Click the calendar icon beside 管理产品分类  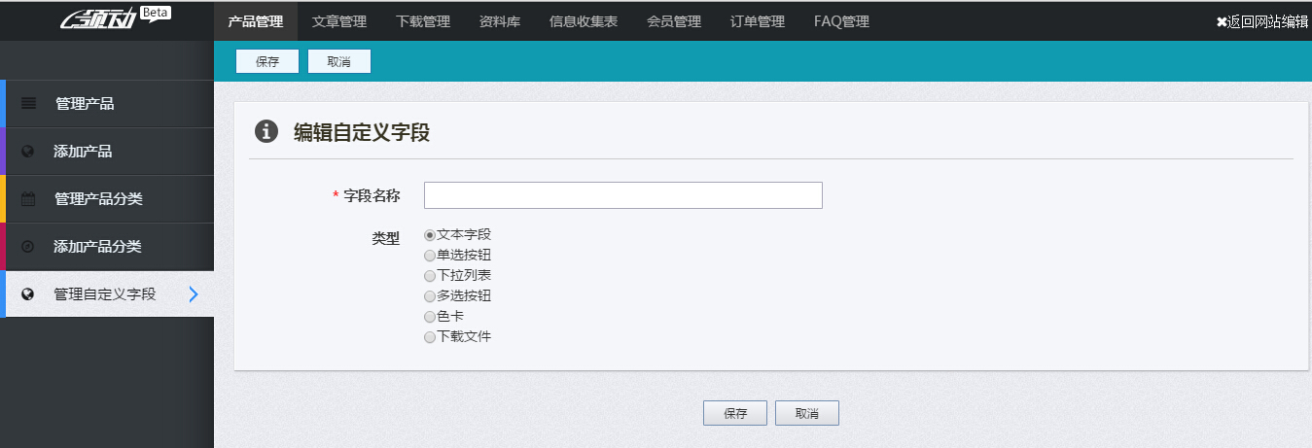tap(28, 199)
